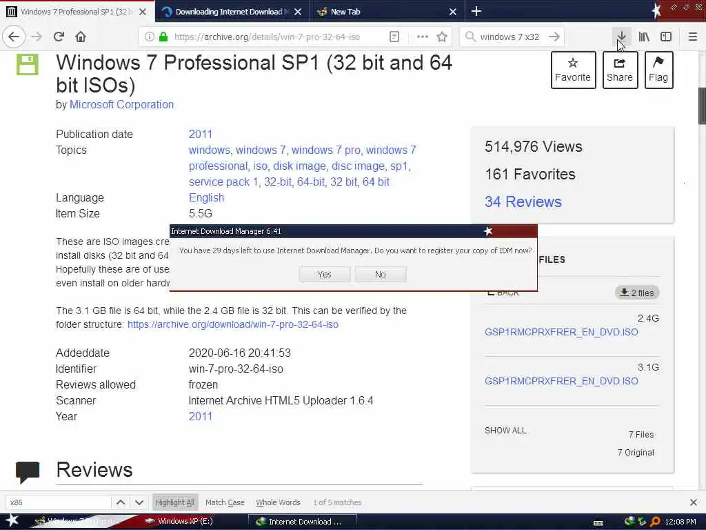Viewport: 706px width, 530px height.
Task: Reload the archive.org page
Action: [59, 37]
